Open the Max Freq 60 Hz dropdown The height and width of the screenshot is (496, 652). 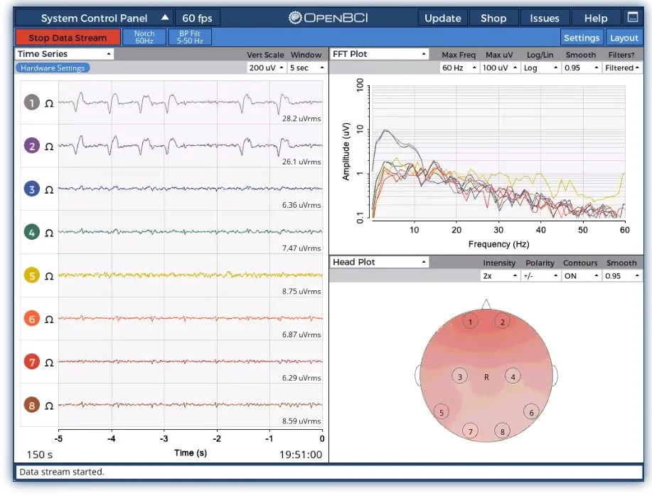click(459, 68)
